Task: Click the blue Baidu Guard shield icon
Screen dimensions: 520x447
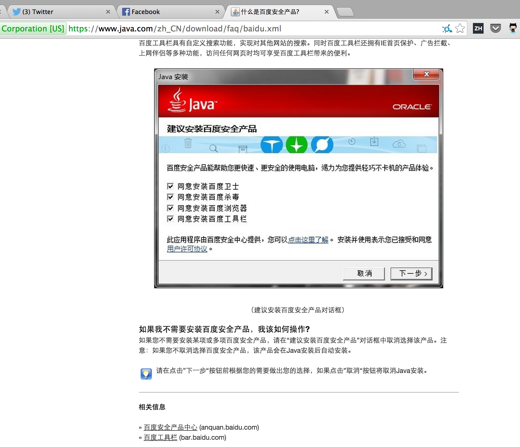Action: (271, 145)
